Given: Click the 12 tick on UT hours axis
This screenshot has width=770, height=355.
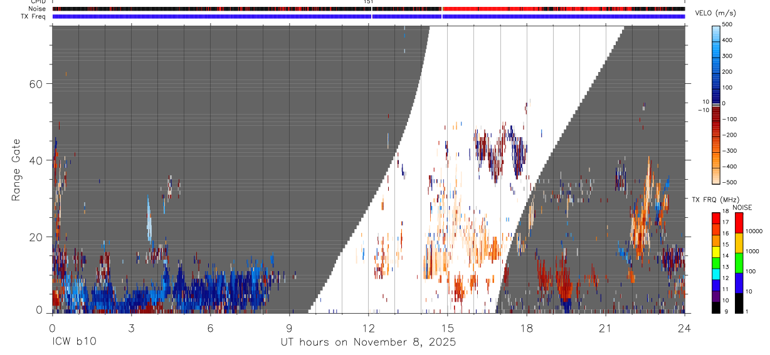Looking at the screenshot, I should pyautogui.click(x=369, y=327).
